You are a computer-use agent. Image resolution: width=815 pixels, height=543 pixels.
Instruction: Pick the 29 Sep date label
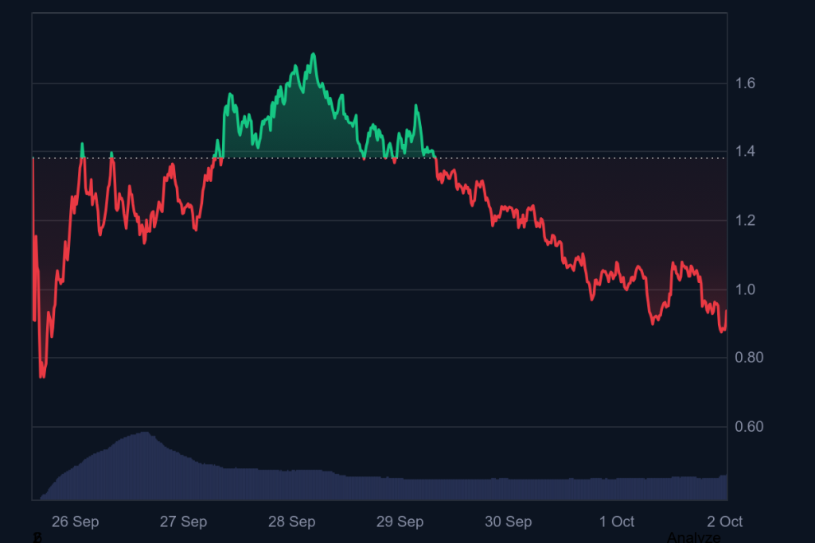click(x=400, y=522)
